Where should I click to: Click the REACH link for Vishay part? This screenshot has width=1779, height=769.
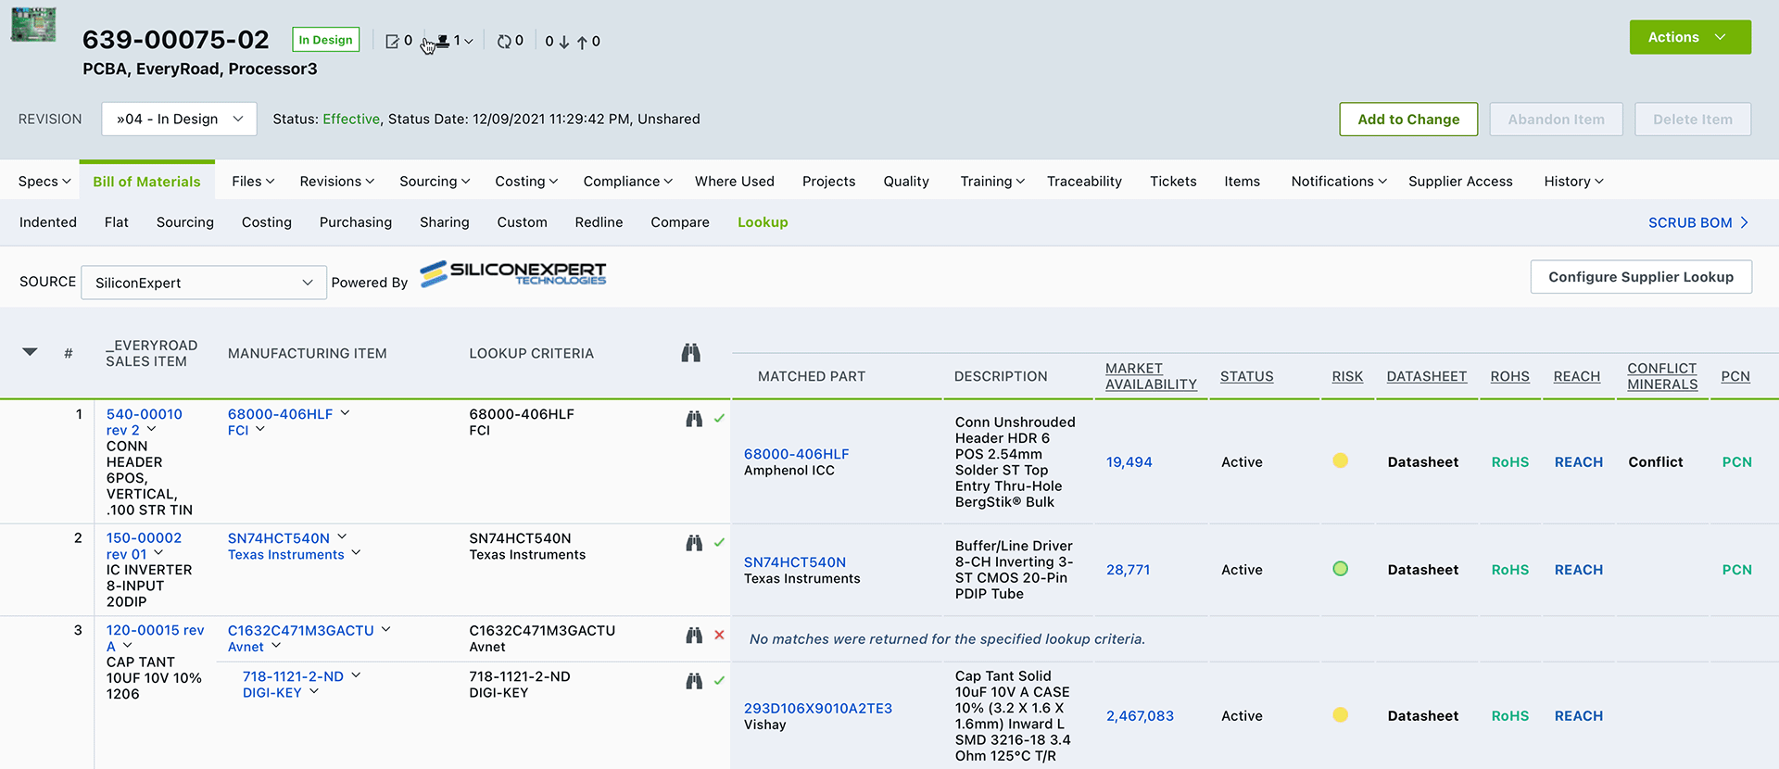pyautogui.click(x=1579, y=716)
